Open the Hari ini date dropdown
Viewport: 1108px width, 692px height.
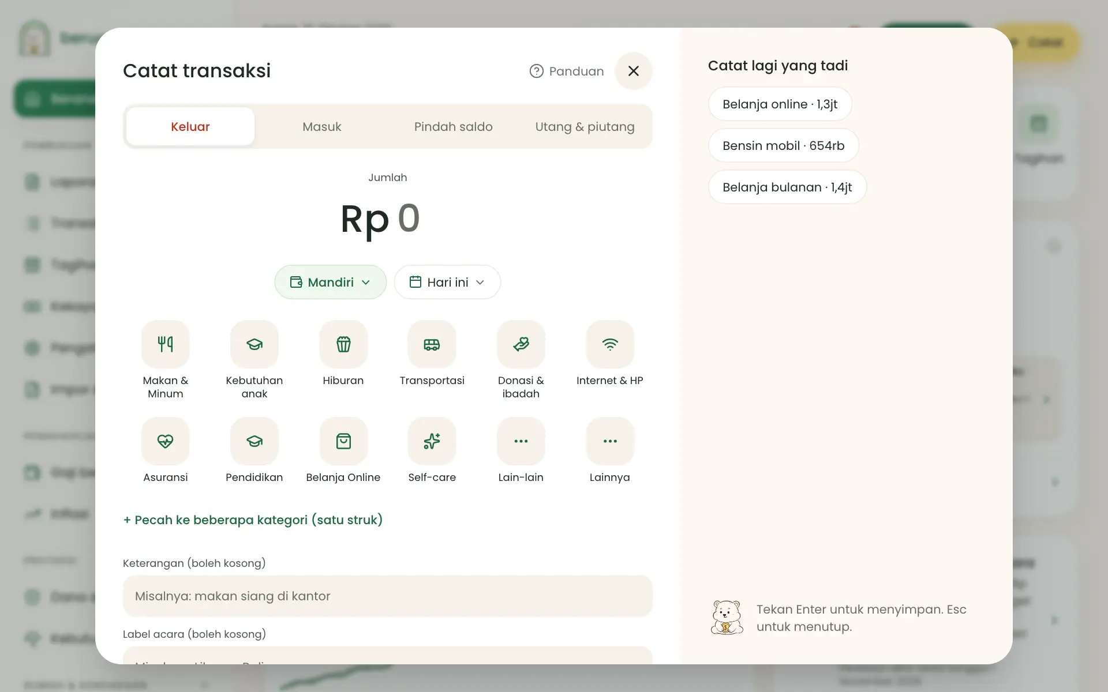point(447,282)
